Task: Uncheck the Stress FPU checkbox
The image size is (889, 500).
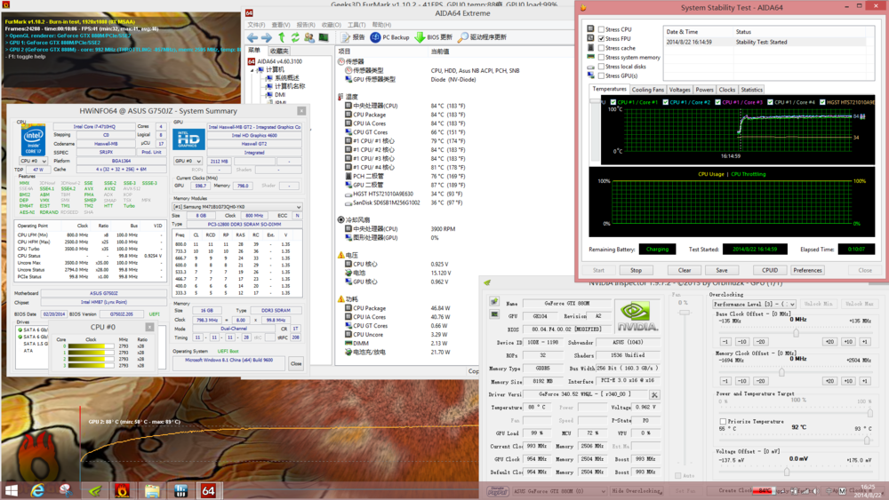Action: point(602,39)
